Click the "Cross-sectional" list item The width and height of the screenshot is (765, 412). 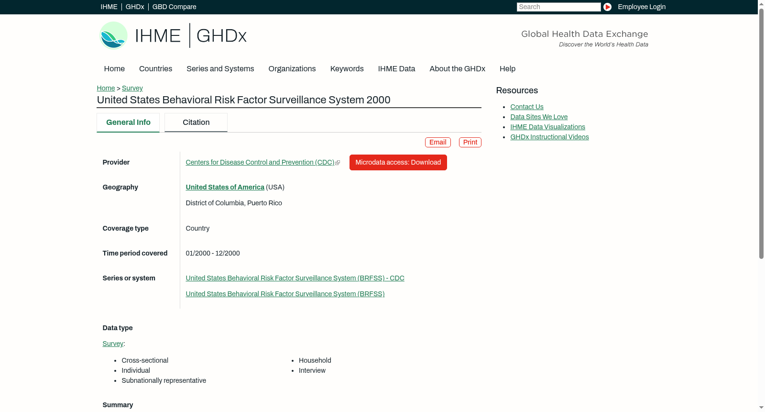coord(145,361)
